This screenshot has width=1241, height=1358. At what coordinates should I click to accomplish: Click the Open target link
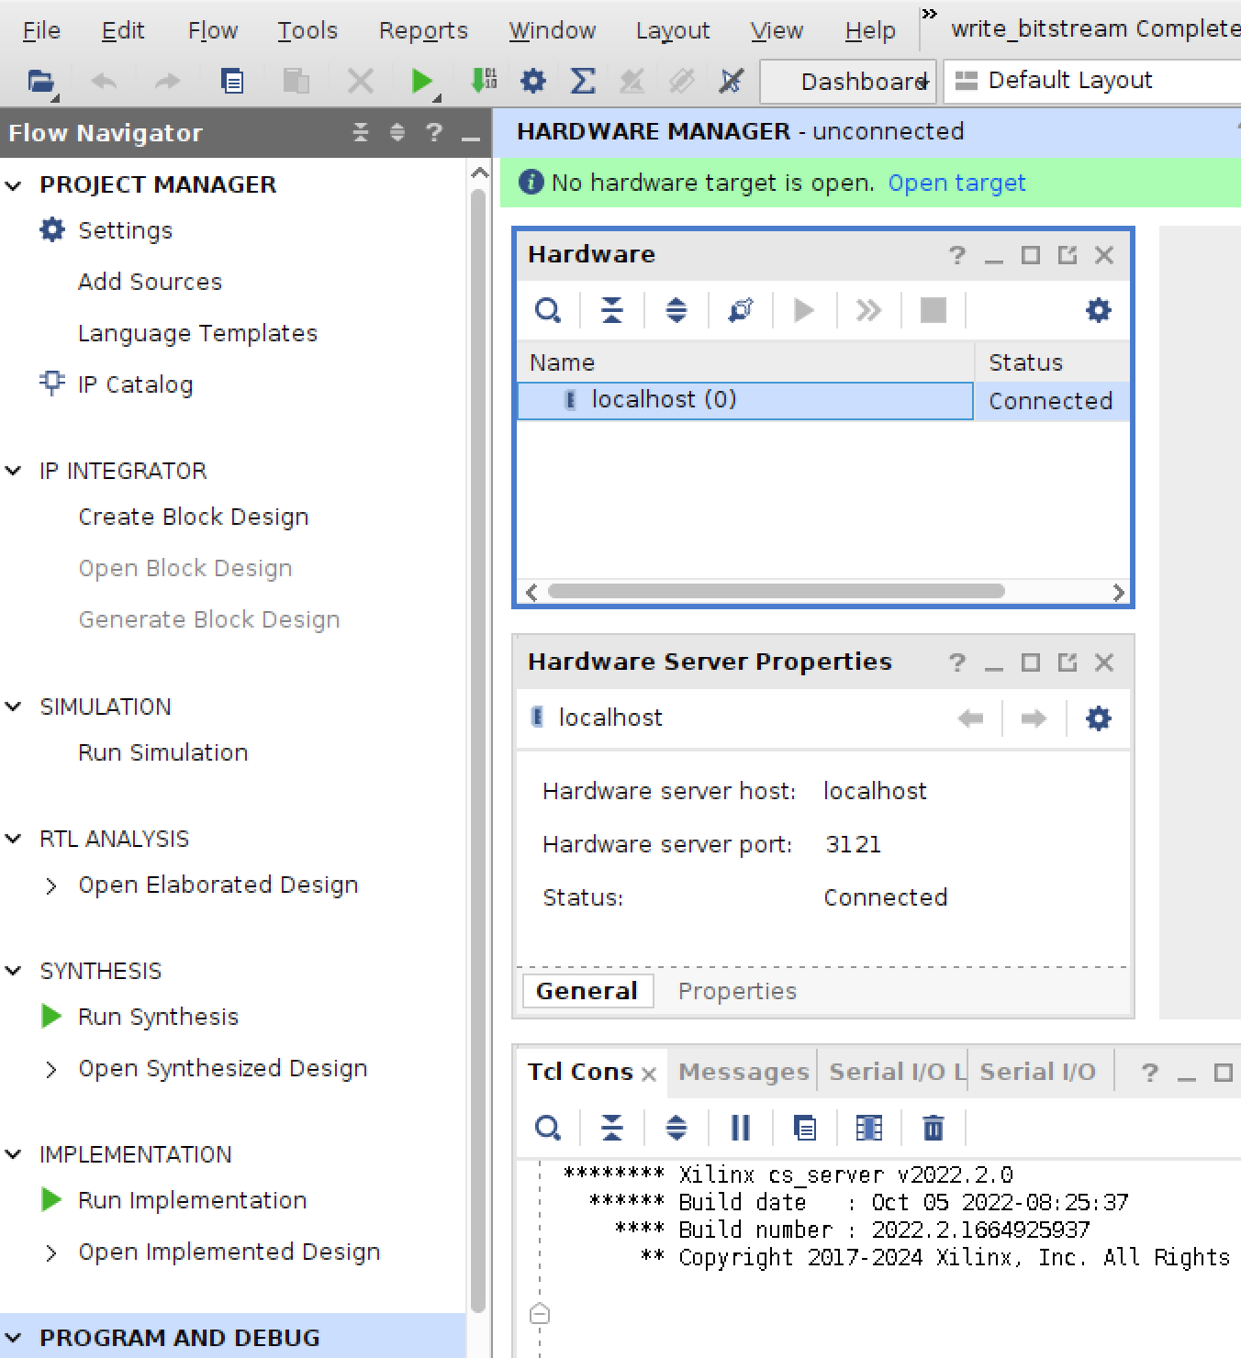pyautogui.click(x=956, y=183)
